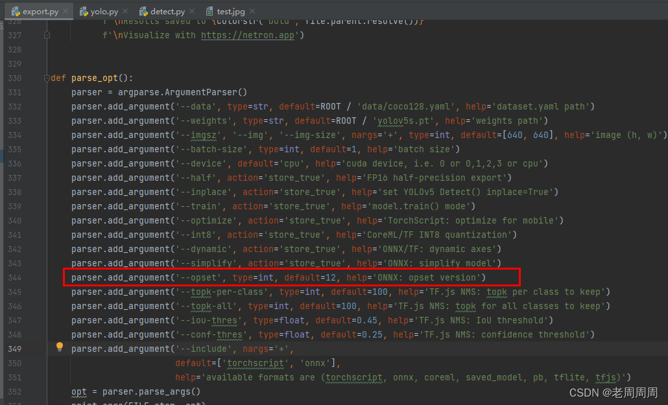Image resolution: width=668 pixels, height=405 pixels.
Task: Click '--weights' argument string
Action: (204, 121)
